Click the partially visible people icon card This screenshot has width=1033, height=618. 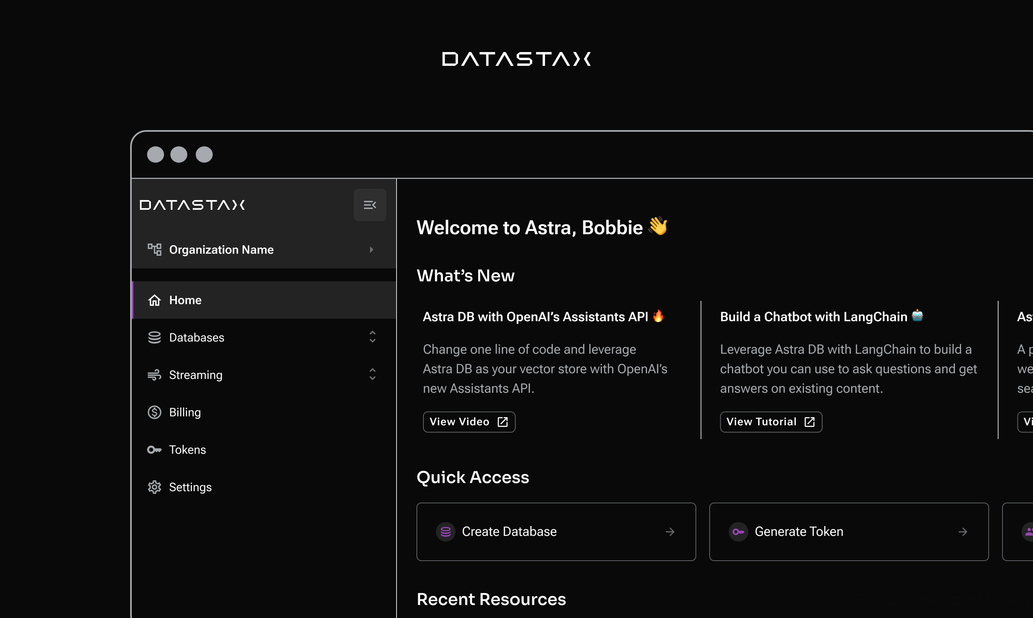click(1018, 532)
